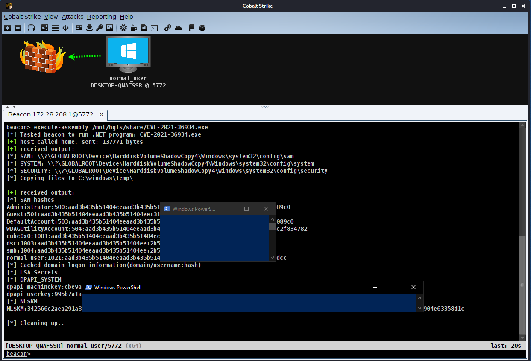The height and width of the screenshot is (361, 531).
Task: Close the large Windows PowerShell window
Action: click(414, 287)
